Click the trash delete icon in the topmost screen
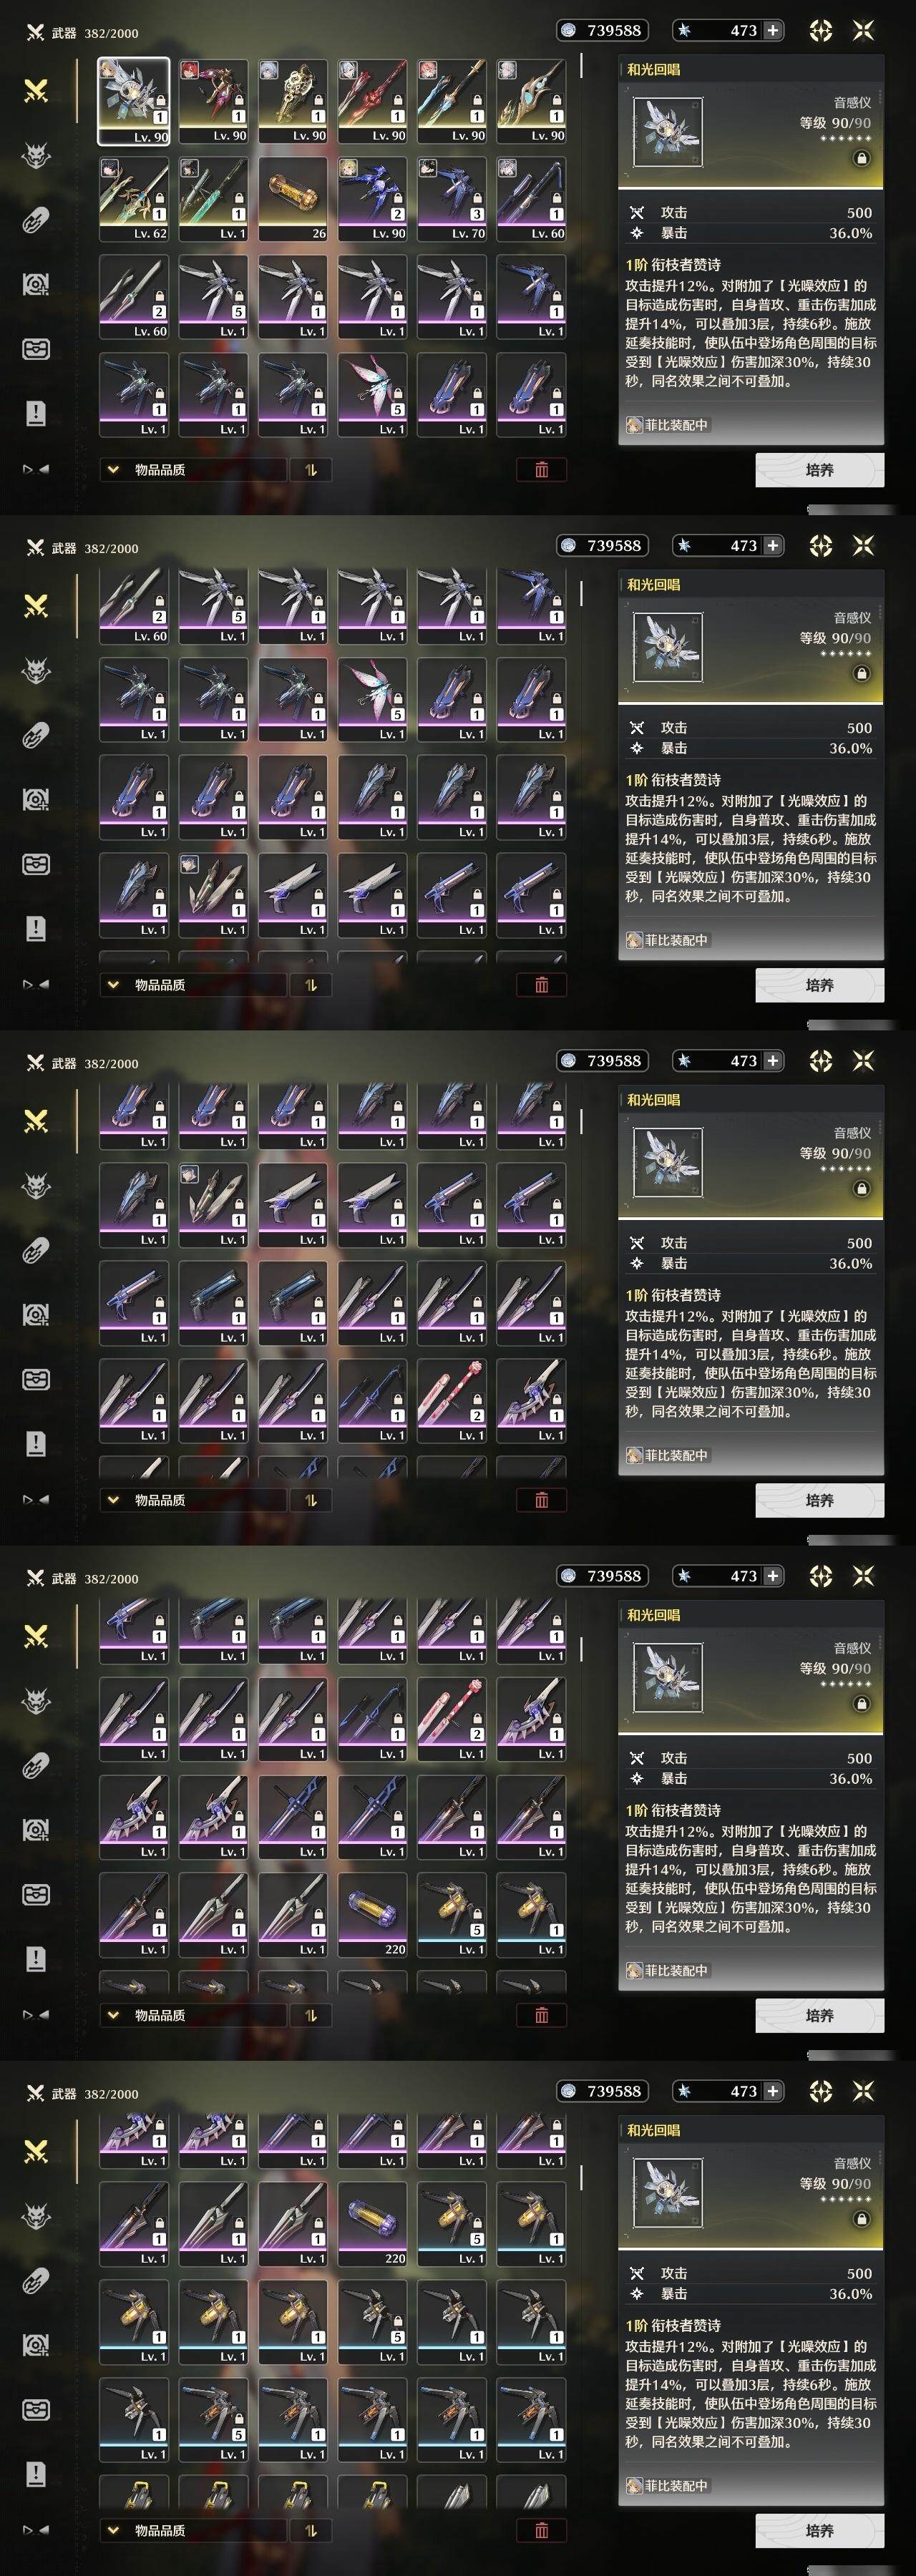Image resolution: width=916 pixels, height=2576 pixels. click(x=541, y=469)
